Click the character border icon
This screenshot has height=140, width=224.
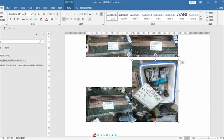coord(57,14)
